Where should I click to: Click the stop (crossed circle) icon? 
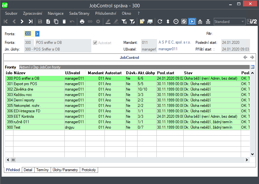(x=184, y=21)
